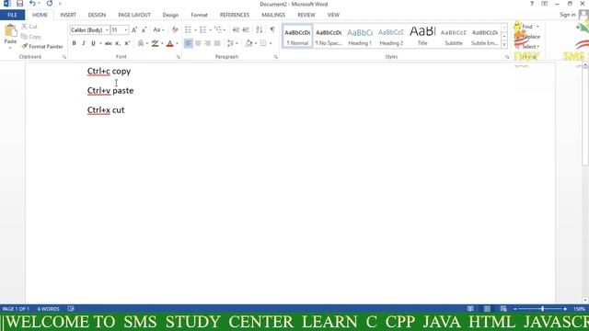Open multilevel list dropdown
589x331 pixels.
225,30
